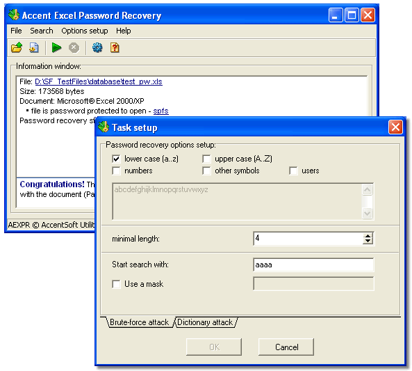
Task: Click the disabled mask input field
Action: pyautogui.click(x=313, y=283)
